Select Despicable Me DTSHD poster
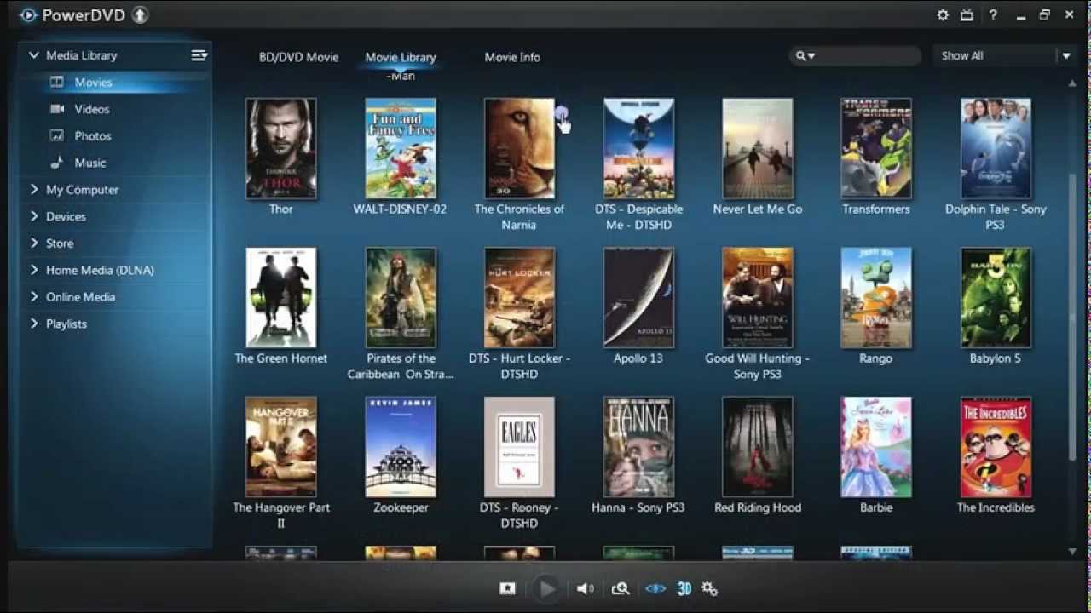Image resolution: width=1091 pixels, height=613 pixels. pyautogui.click(x=638, y=148)
